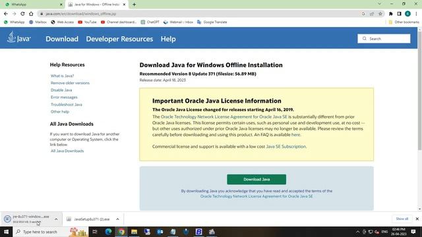Viewport: 422px width, 237px height.
Task: Share this page icon in address bar
Action: coord(372,14)
